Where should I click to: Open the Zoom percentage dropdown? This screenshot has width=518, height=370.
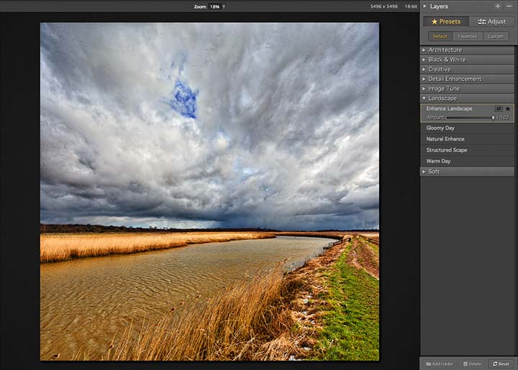click(x=224, y=6)
